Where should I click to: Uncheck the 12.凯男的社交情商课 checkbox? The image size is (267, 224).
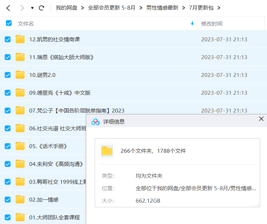pos(7,39)
